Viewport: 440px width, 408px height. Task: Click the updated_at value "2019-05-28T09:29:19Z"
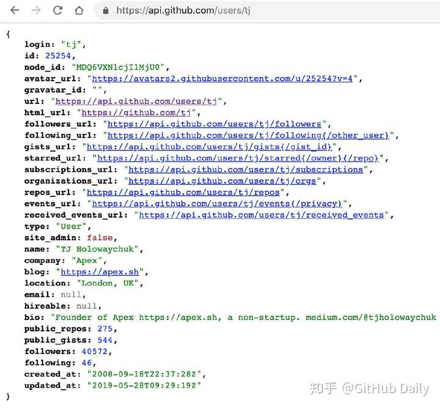pyautogui.click(x=144, y=385)
